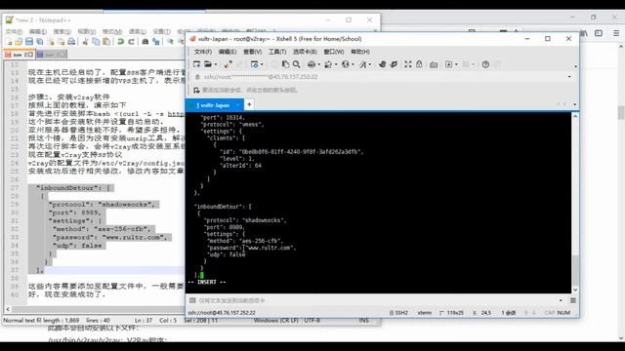Click the Open Session folder icon in Xshell
This screenshot has width=625, height=351.
pyautogui.click(x=208, y=64)
